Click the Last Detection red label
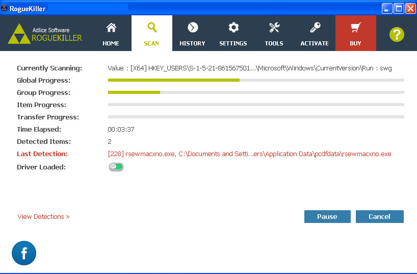The width and height of the screenshot is (417, 274). [x=42, y=154]
